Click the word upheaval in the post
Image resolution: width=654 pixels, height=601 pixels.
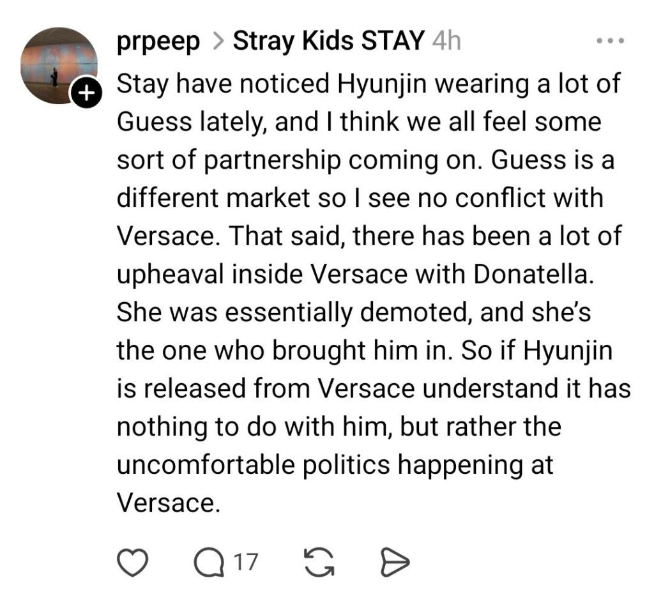[x=178, y=274]
